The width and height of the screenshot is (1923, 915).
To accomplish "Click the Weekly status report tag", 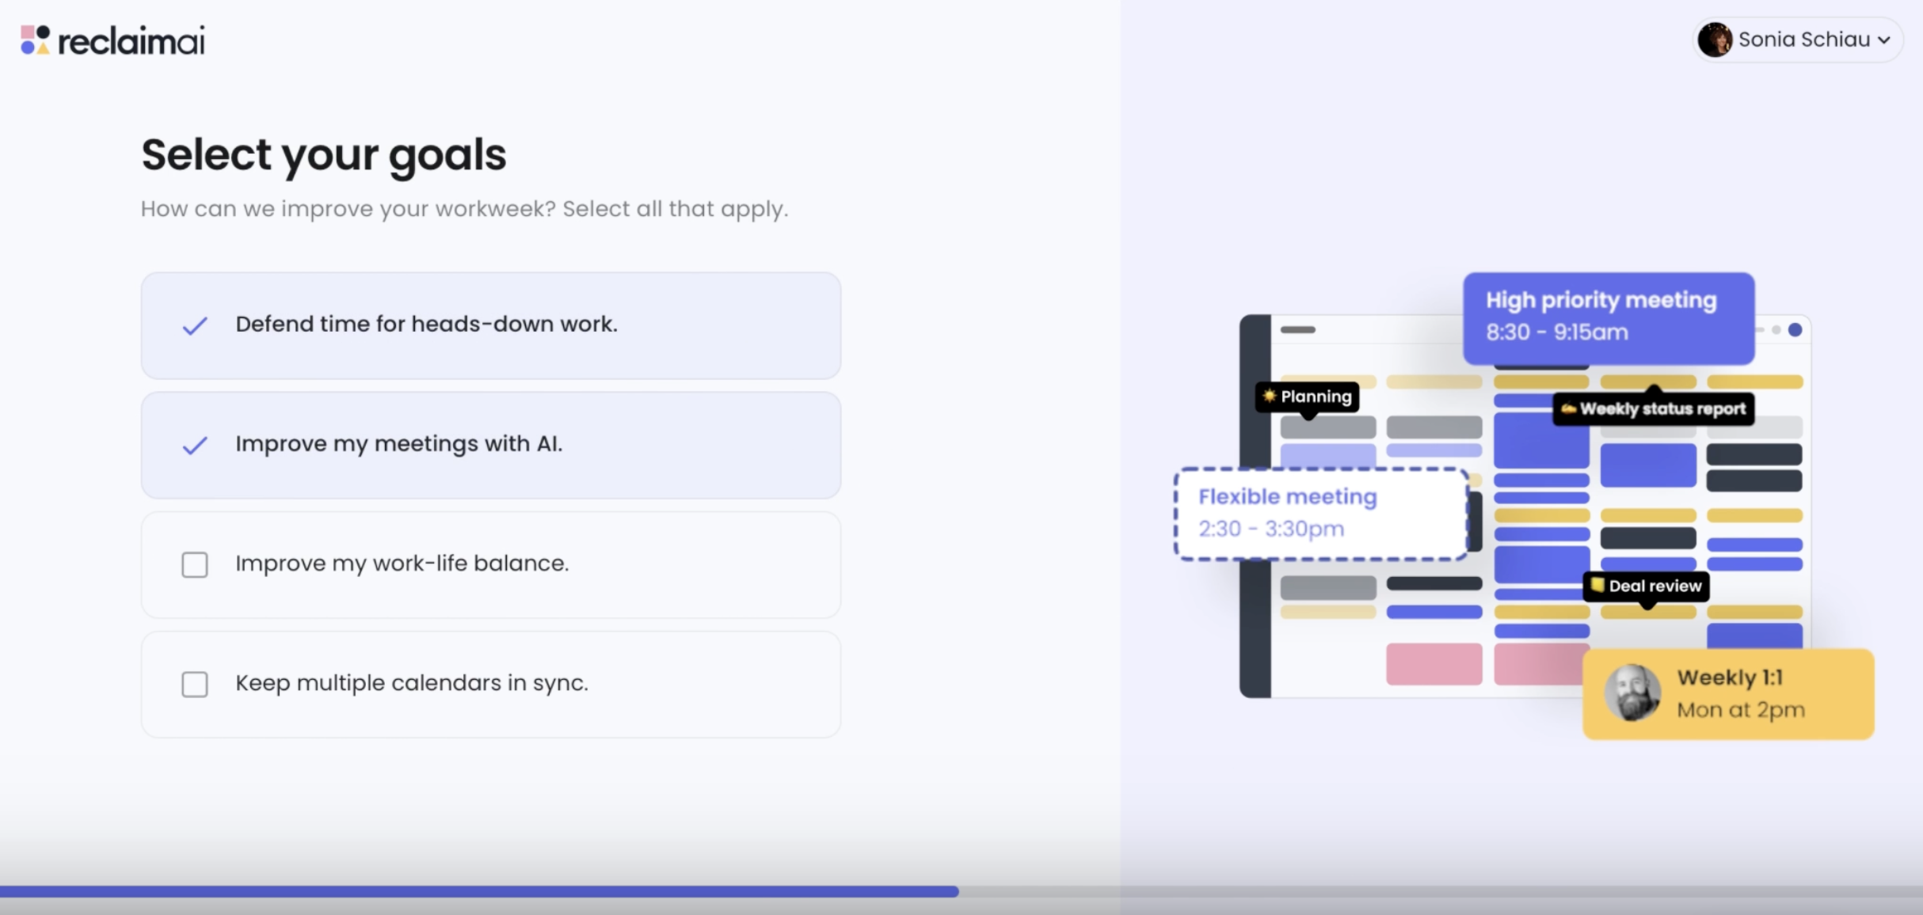I will pyautogui.click(x=1654, y=409).
